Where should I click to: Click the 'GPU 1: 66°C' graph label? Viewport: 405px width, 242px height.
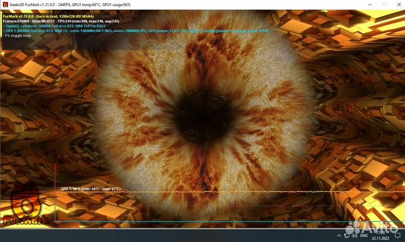pos(91,189)
